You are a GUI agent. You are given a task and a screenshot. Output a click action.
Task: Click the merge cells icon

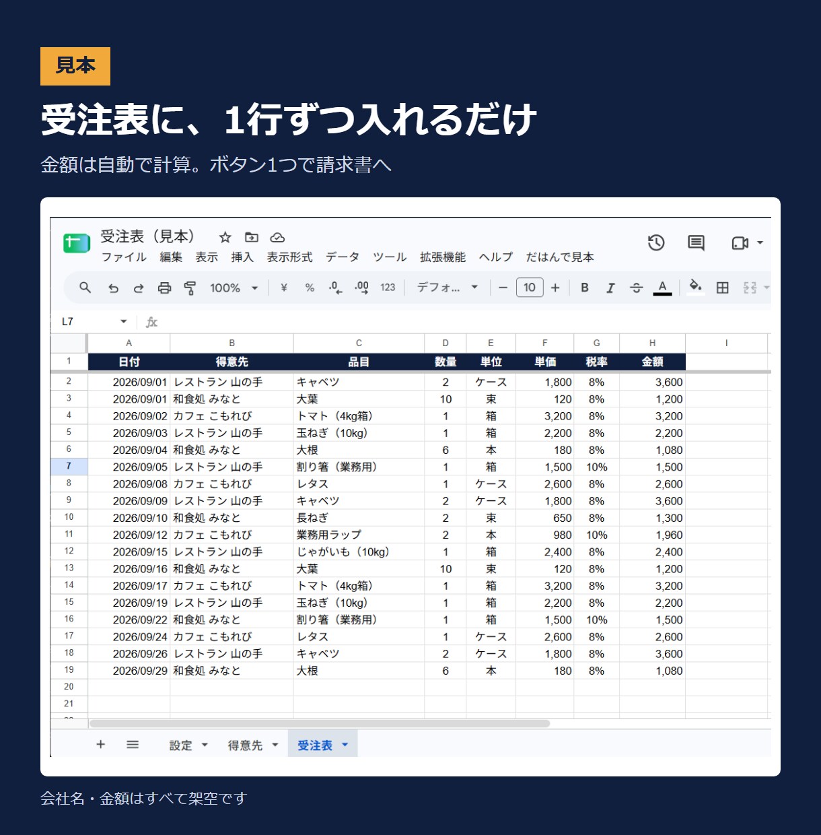[750, 288]
